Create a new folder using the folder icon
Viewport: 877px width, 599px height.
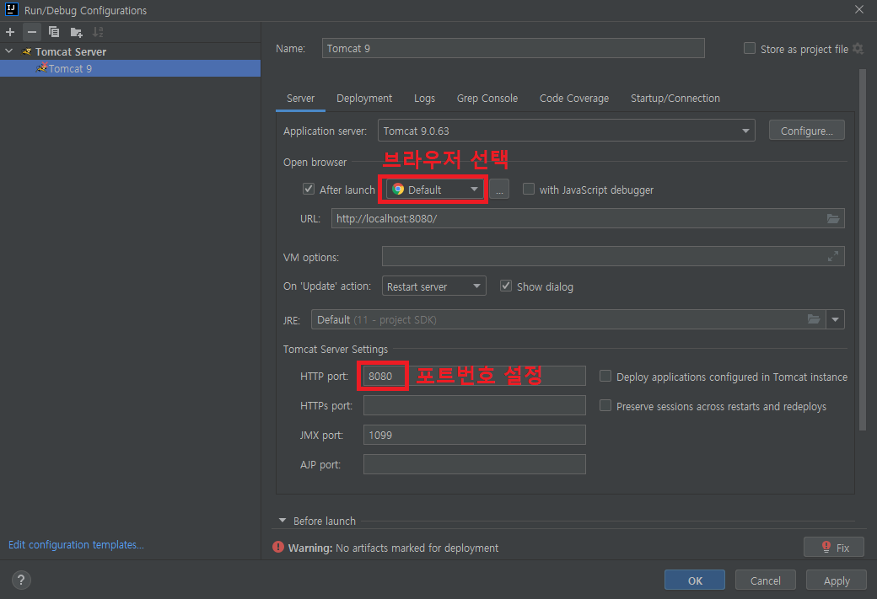tap(76, 32)
